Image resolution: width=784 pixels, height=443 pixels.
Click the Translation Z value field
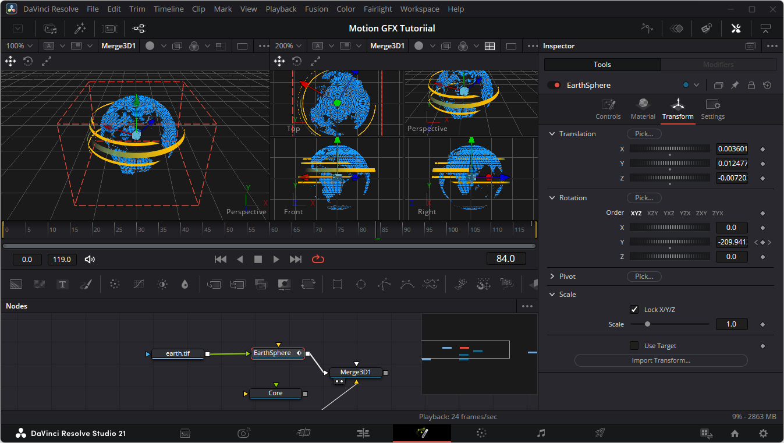[732, 178]
